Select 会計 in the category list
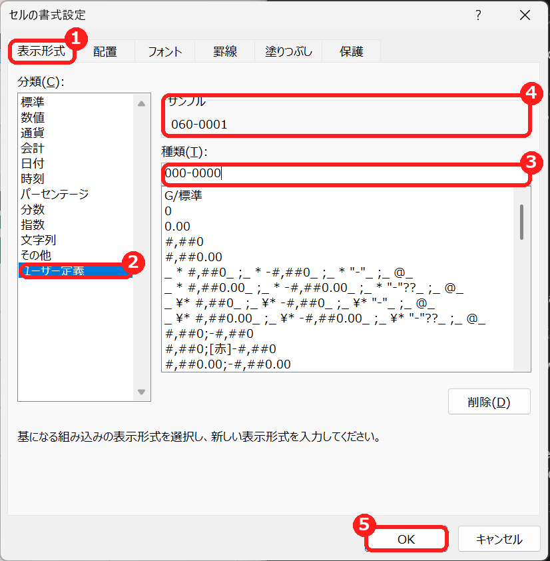Screen dimensions: 550x561 [76, 148]
